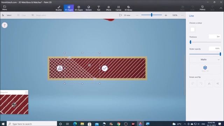Open the more options ellipsis menu

[x=182, y=15]
